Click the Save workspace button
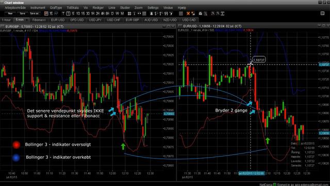Viewport: 330px width, 186px height. click(x=22, y=13)
